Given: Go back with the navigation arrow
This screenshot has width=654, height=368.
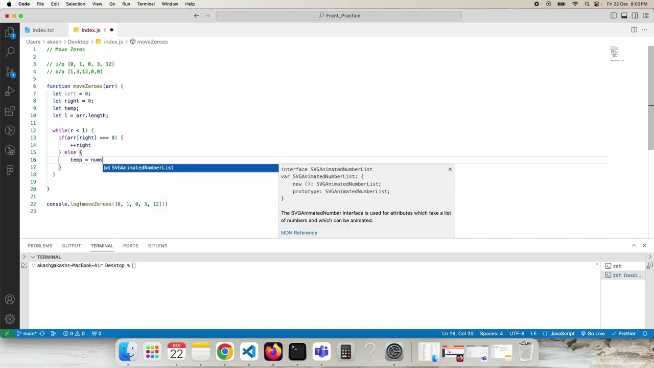Looking at the screenshot, I should click(196, 16).
